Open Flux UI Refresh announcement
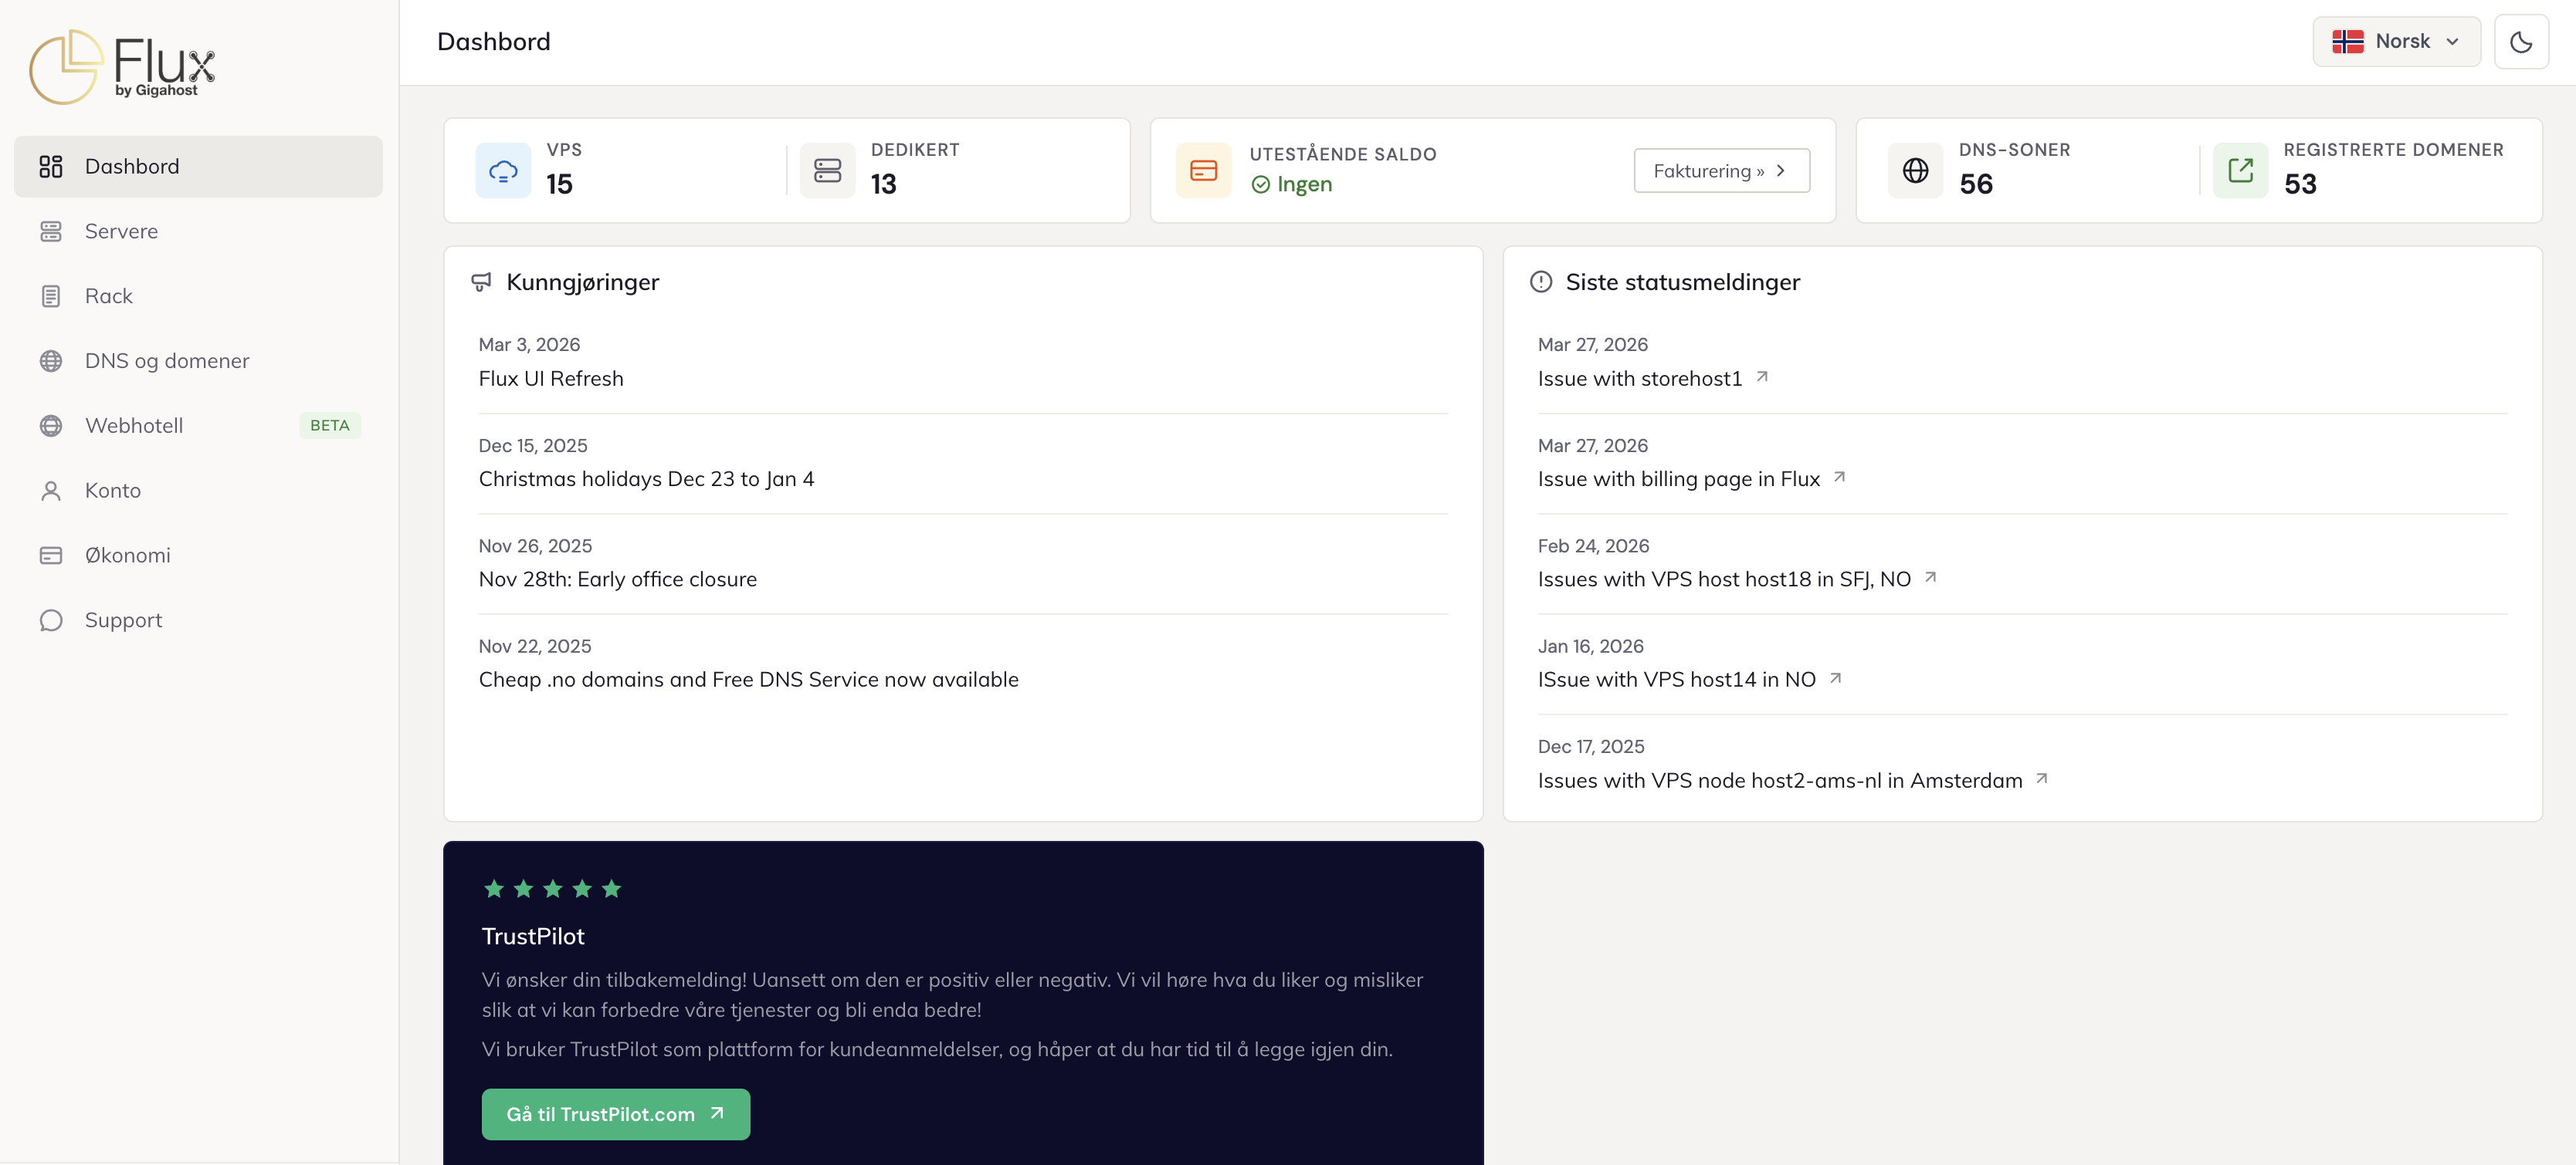2576x1165 pixels. pyautogui.click(x=550, y=379)
